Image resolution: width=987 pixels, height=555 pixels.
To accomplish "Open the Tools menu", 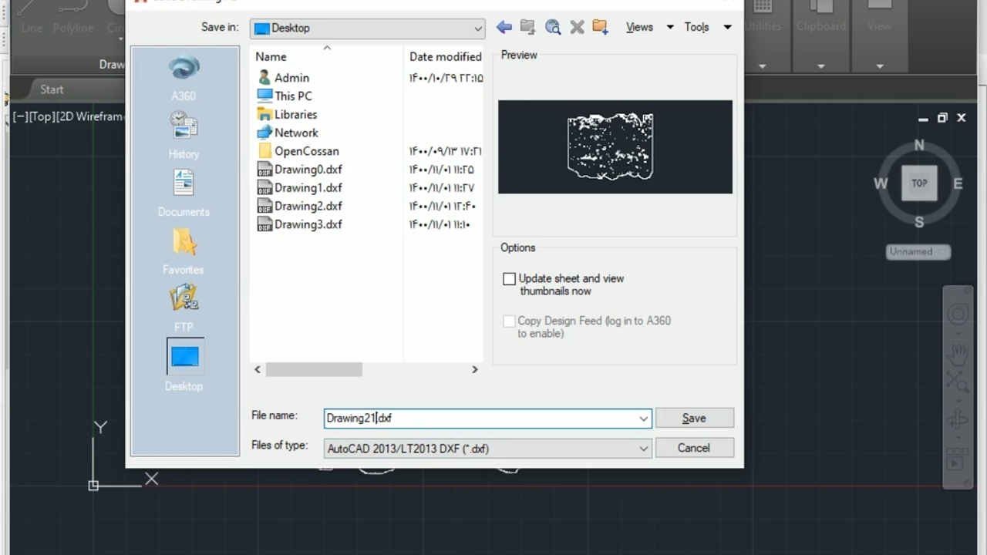I will pyautogui.click(x=697, y=28).
